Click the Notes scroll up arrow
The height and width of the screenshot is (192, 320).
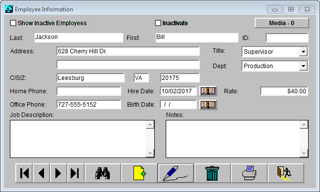(x=304, y=124)
